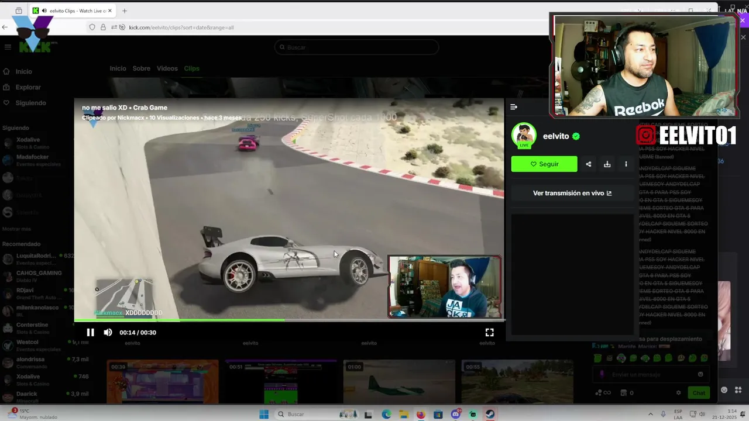
Task: Open the 00:51 clip thumbnail
Action: point(281,381)
